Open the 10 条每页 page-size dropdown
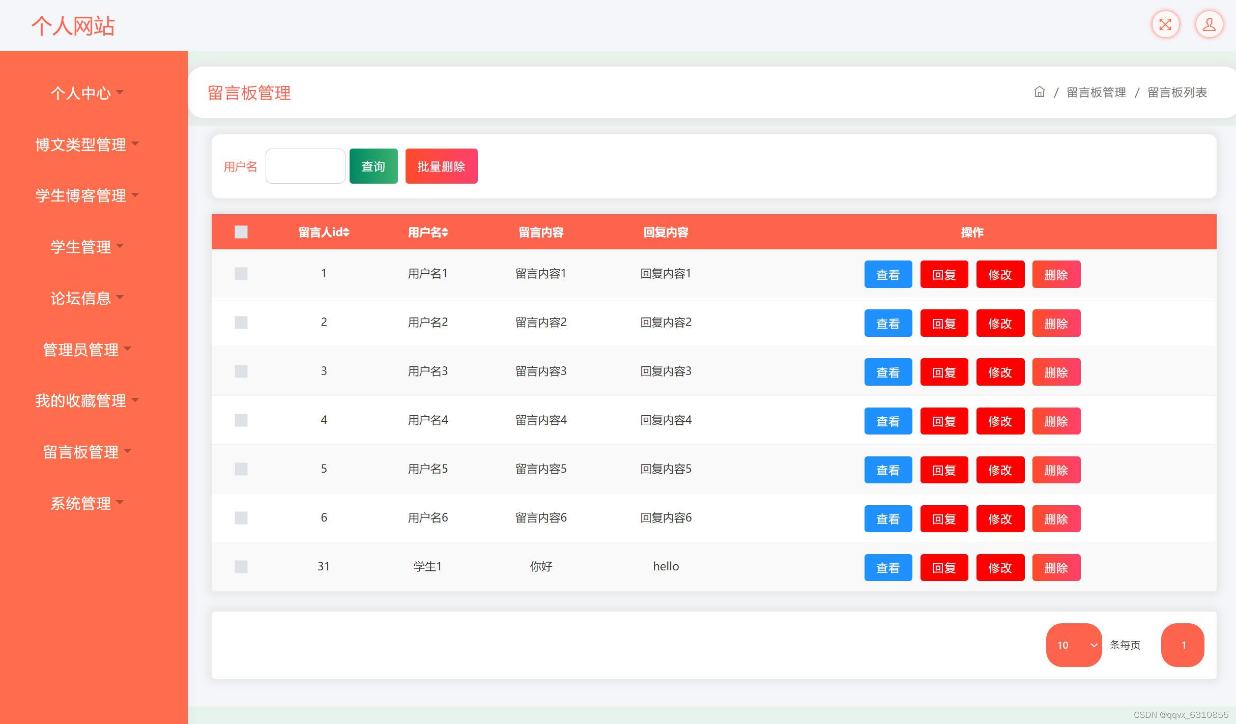This screenshot has width=1236, height=724. 1074,645
